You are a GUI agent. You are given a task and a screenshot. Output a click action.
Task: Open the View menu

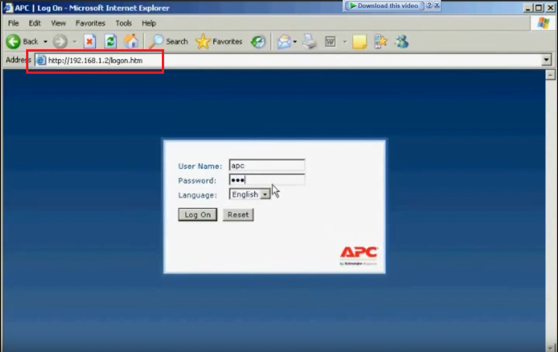pyautogui.click(x=58, y=23)
